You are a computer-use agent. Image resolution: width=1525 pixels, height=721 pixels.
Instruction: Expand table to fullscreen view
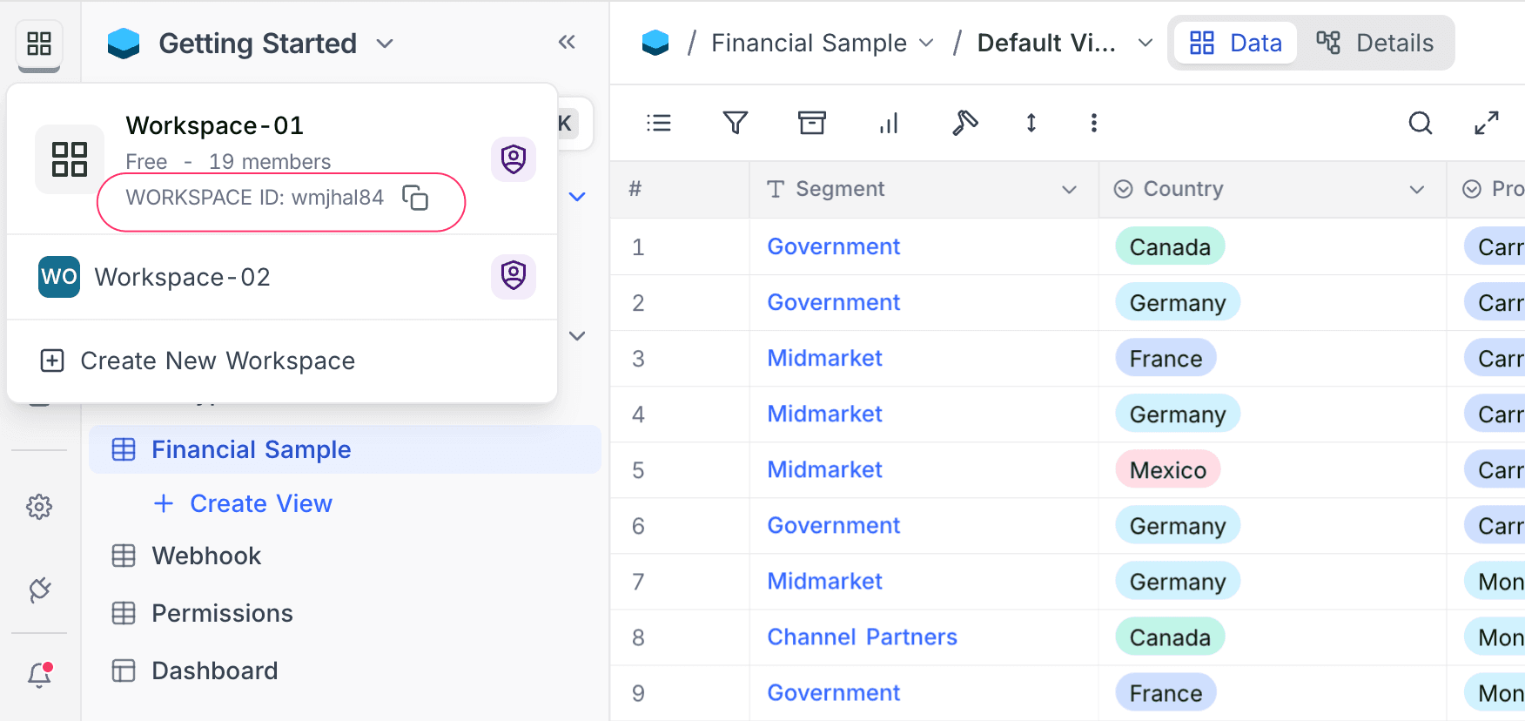(x=1486, y=123)
